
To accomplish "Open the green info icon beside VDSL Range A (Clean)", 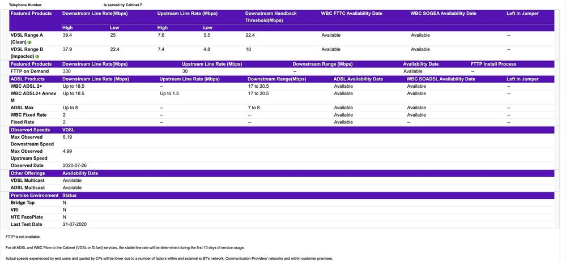I will pos(29,42).
